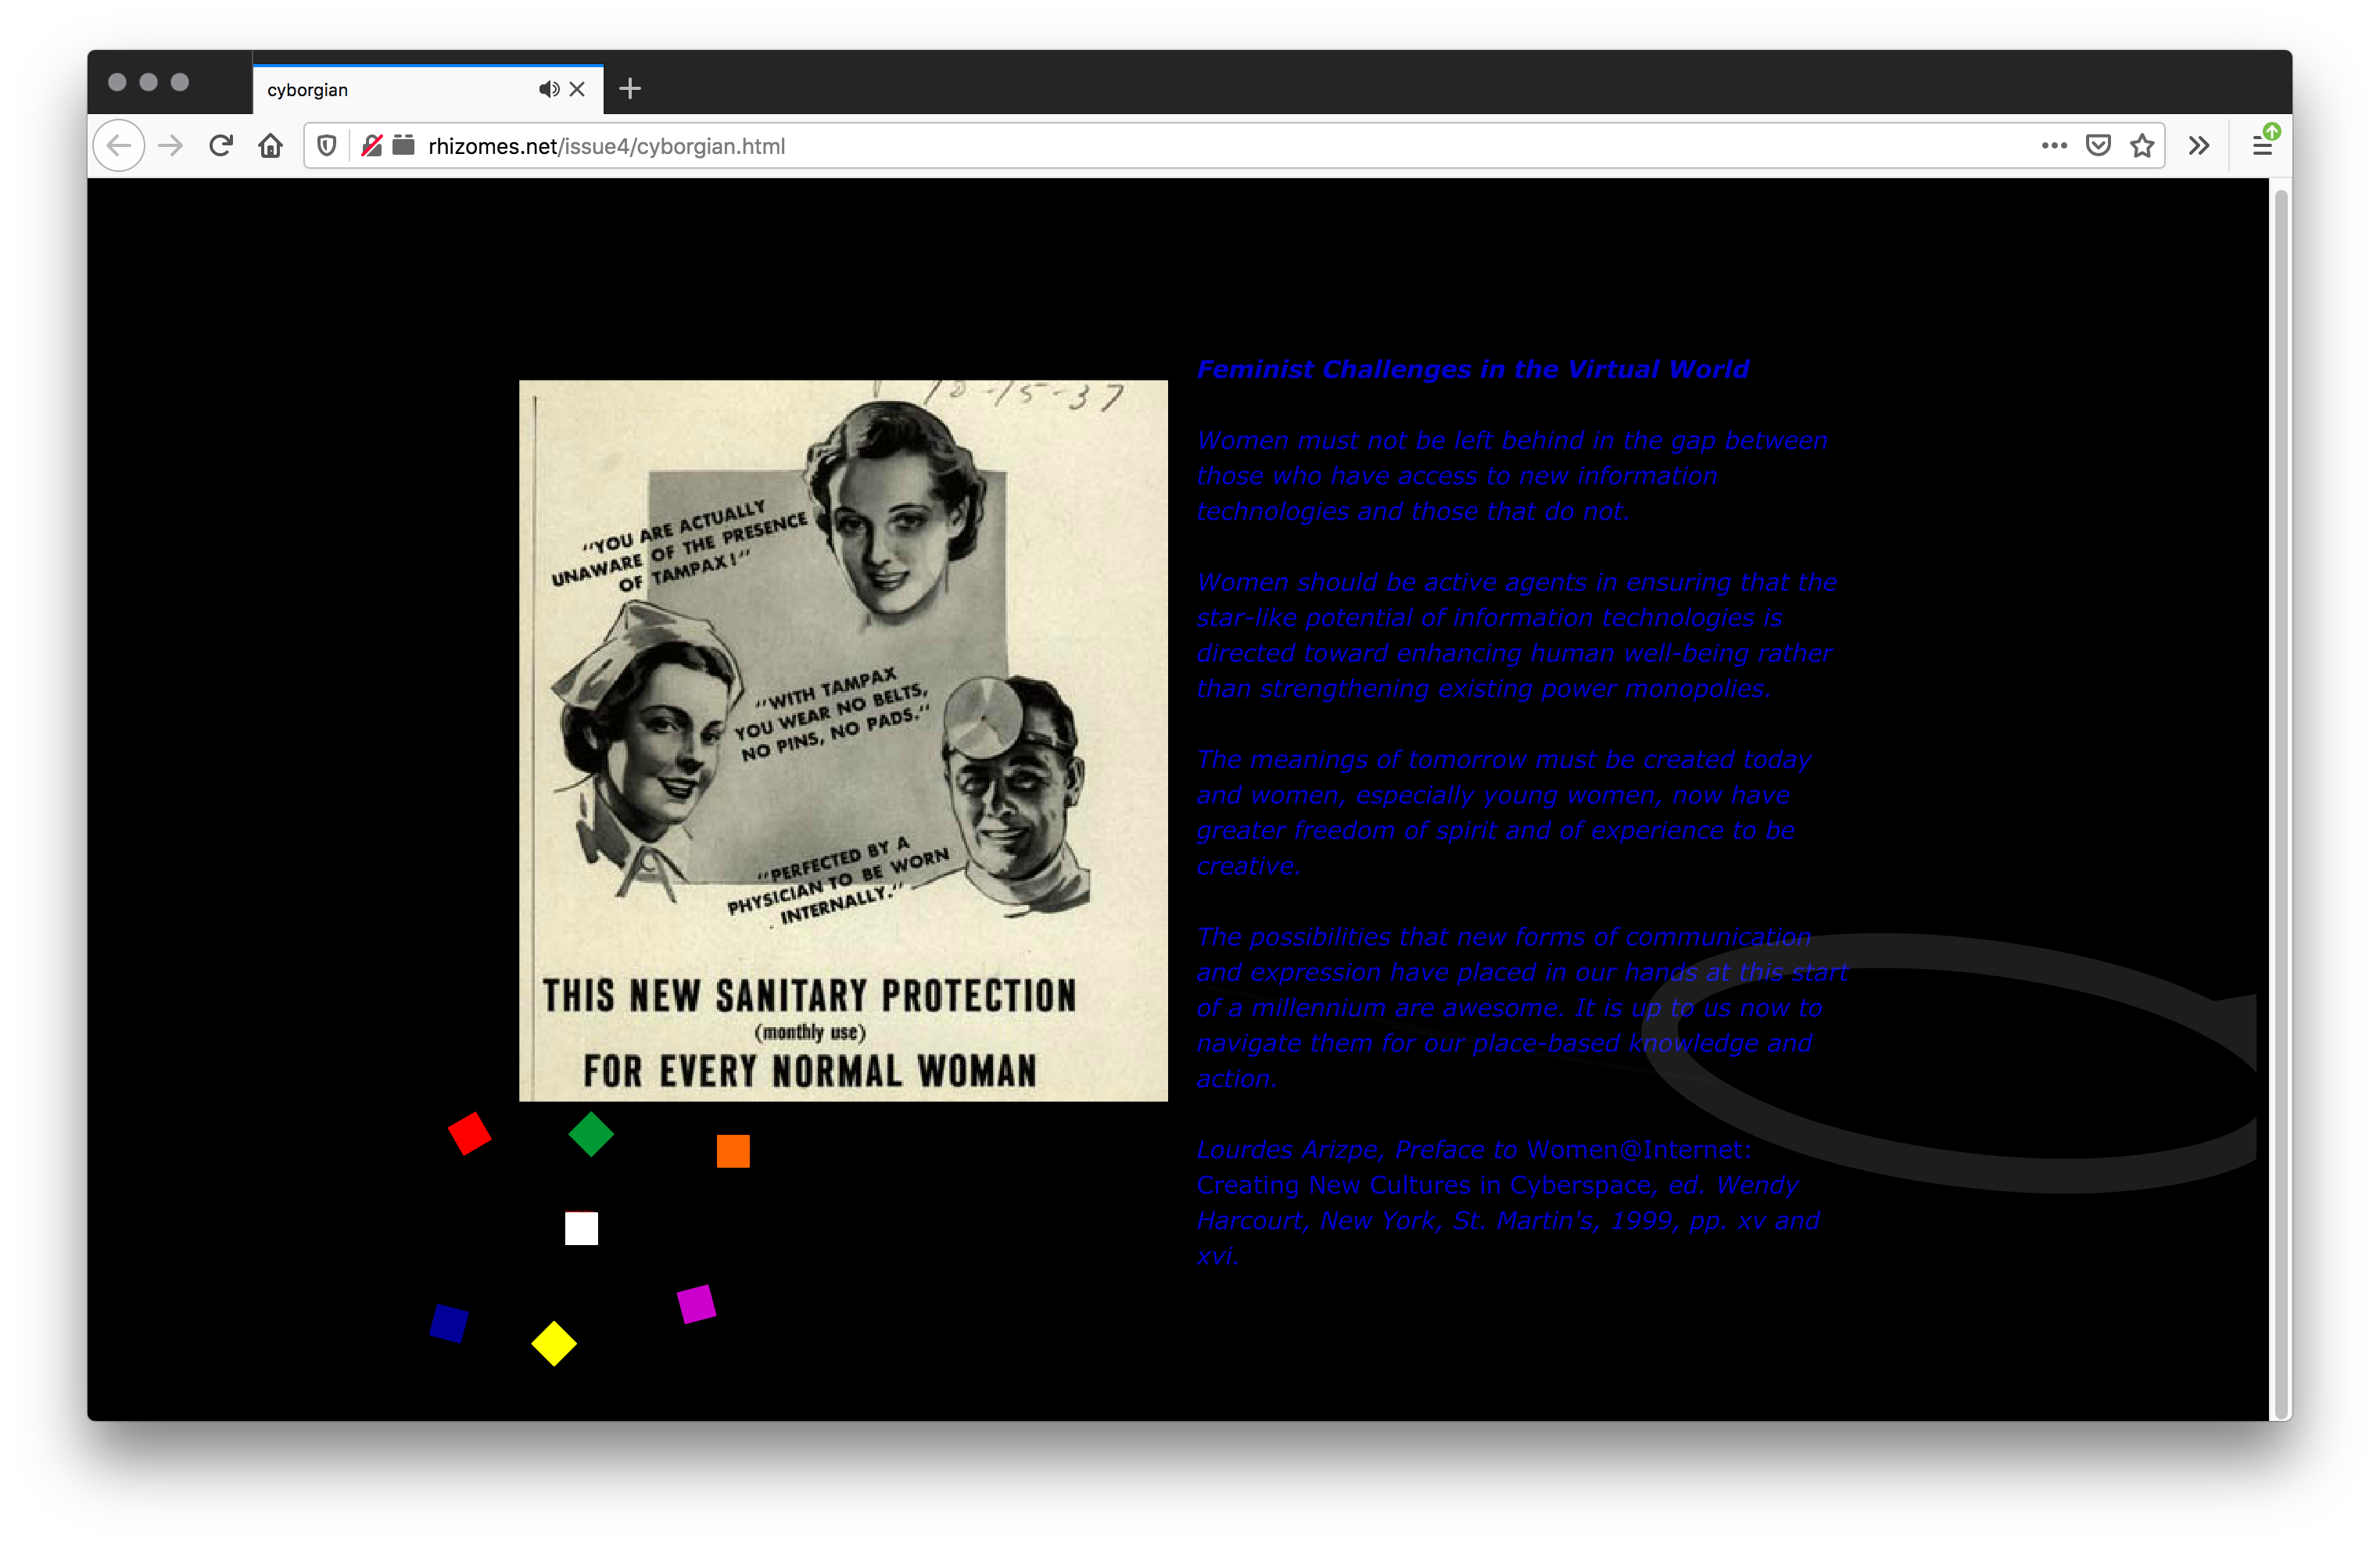Screen dimensions: 2380x1546
Task: Click the orange square
Action: pyautogui.click(x=733, y=1151)
